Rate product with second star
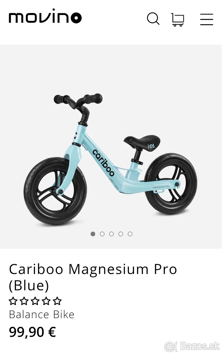 click(x=24, y=301)
